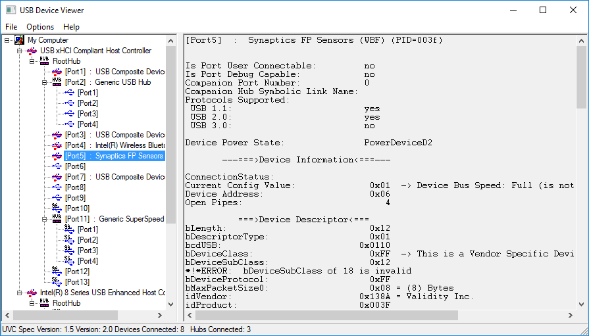The width and height of the screenshot is (589, 336).
Task: Click the [Port2] icon under Generic USB Hub
Action: pyautogui.click(x=69, y=103)
